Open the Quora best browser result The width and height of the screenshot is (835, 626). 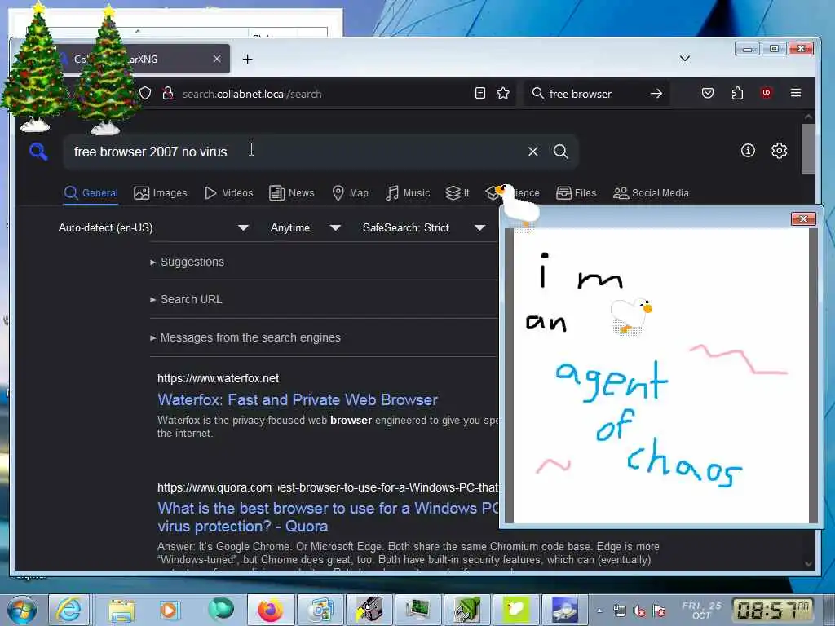click(x=328, y=517)
